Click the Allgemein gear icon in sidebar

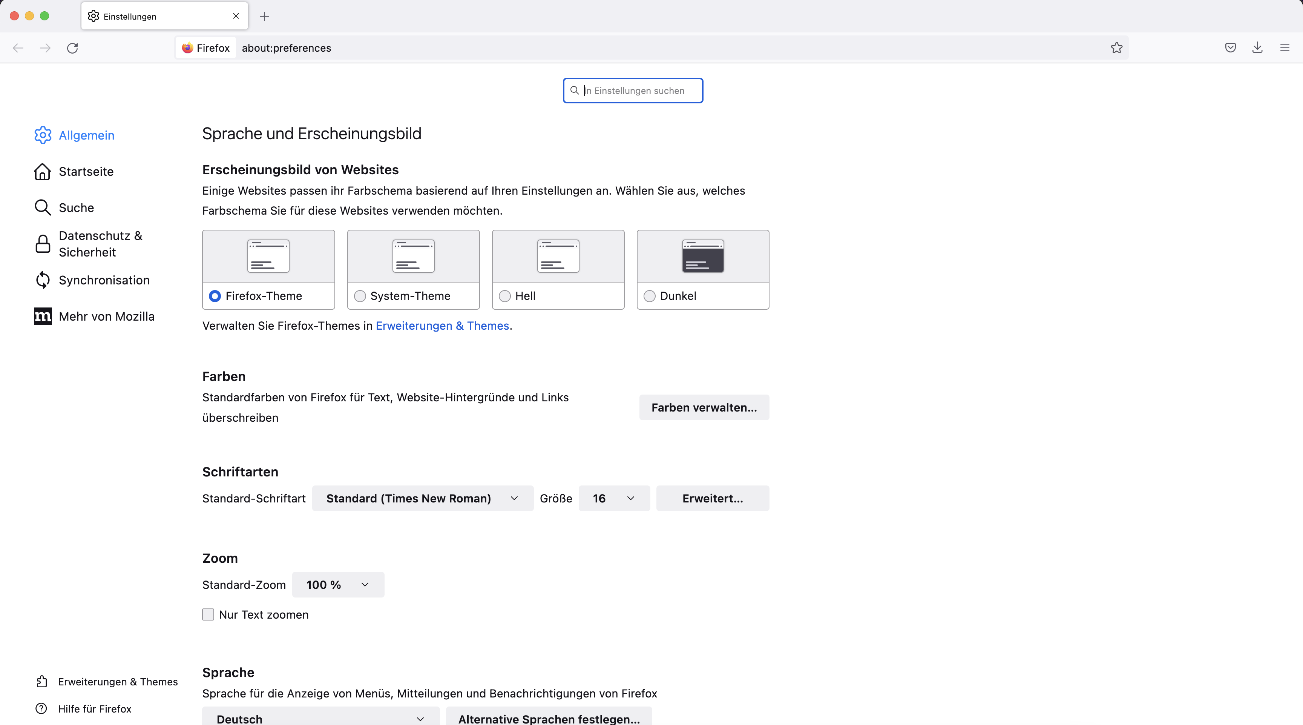click(x=43, y=135)
